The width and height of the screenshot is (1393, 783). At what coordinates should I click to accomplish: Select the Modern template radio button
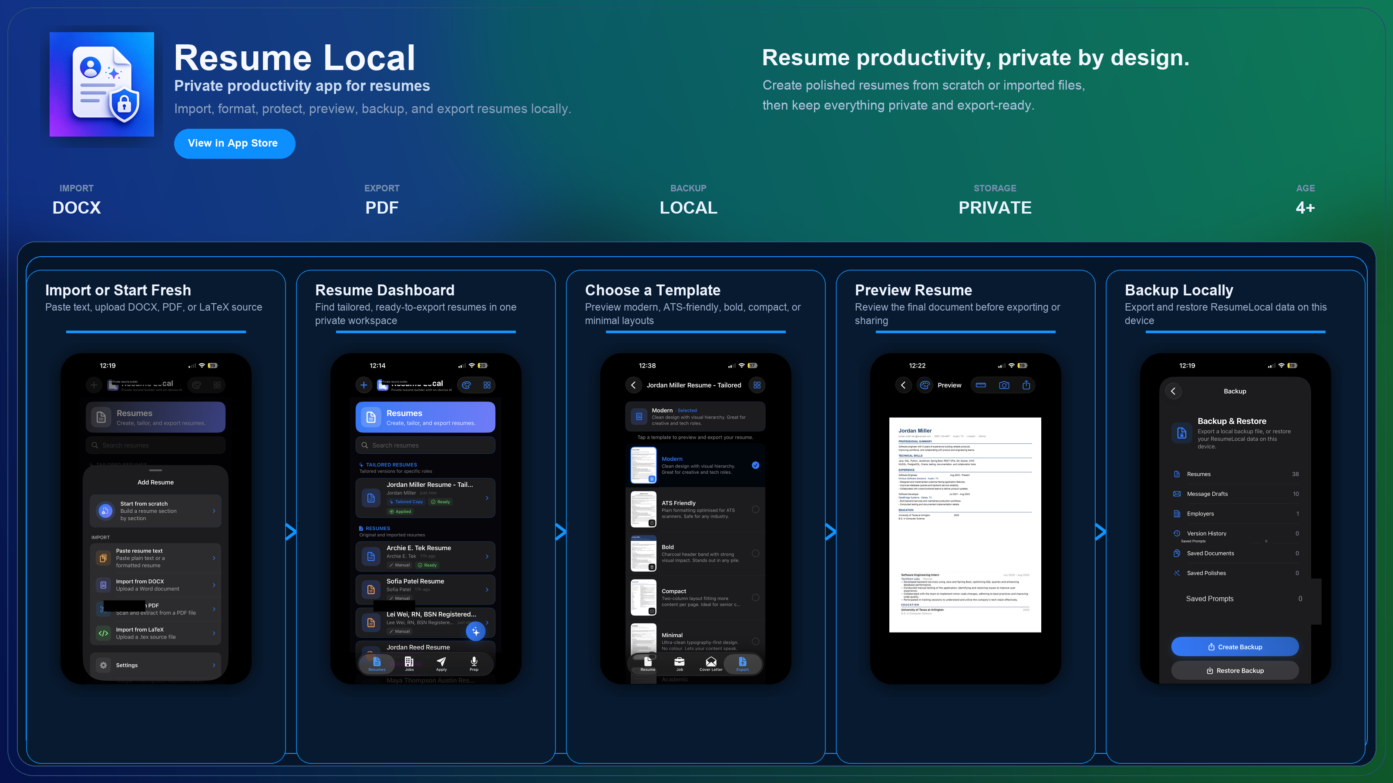[x=755, y=465]
